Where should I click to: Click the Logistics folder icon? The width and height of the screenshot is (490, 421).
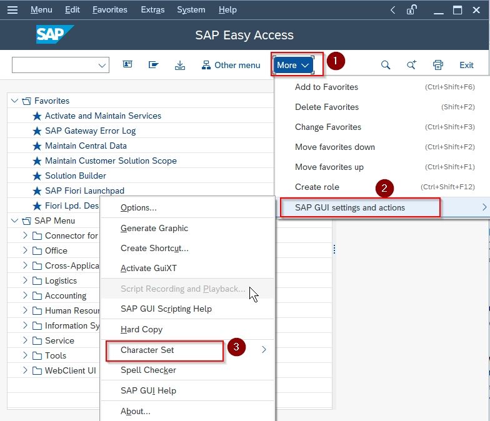[x=37, y=281]
